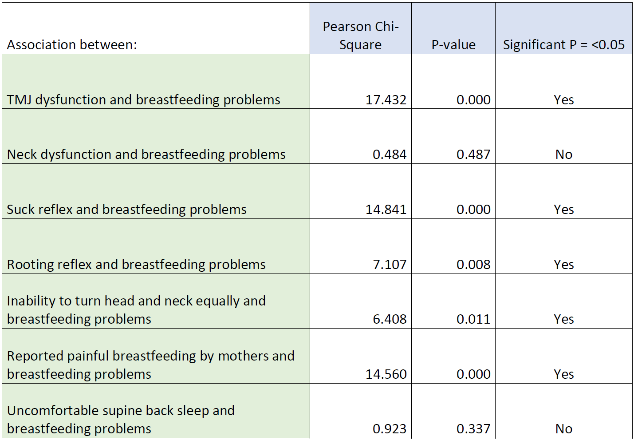Viewport: 634px width, 440px height.
Task: Click the chi-square value 17.432
Action: pos(386,100)
